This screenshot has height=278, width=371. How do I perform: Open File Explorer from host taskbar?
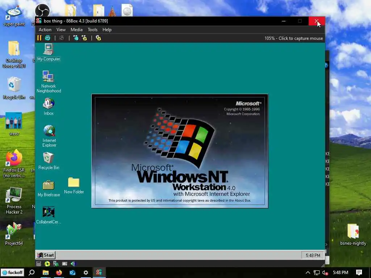45,273
